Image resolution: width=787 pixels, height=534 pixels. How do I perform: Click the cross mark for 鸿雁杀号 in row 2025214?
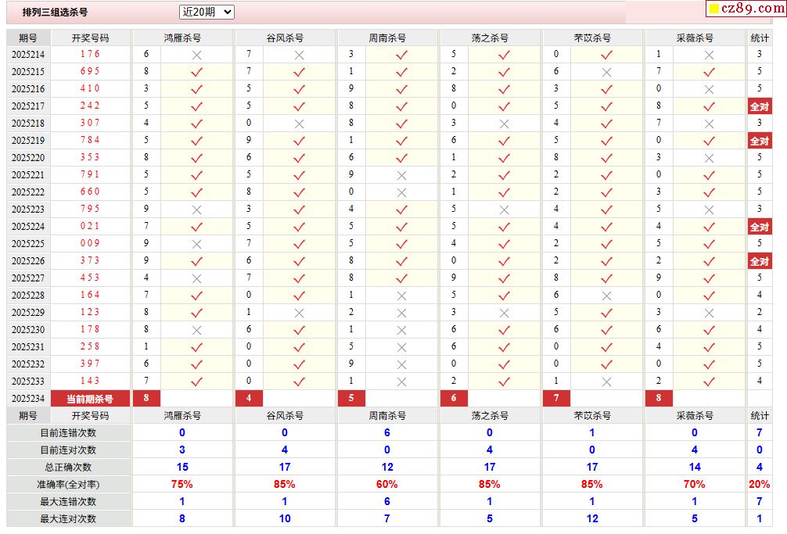(x=197, y=56)
